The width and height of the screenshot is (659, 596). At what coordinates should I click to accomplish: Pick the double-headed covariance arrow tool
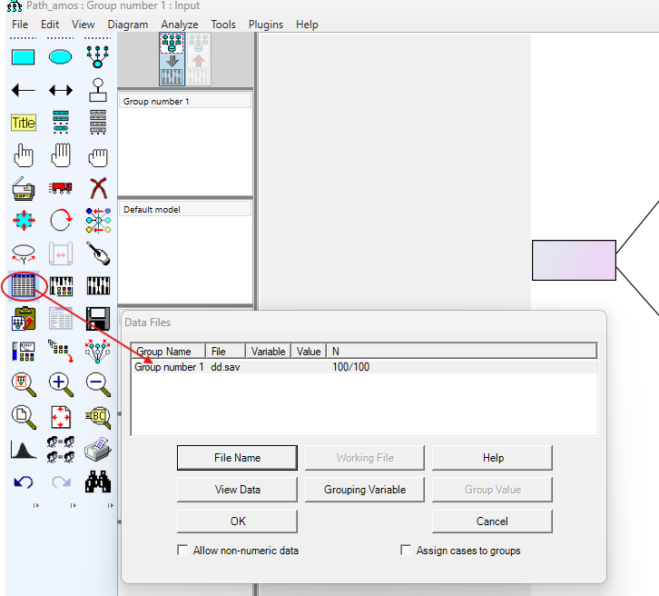click(x=61, y=90)
